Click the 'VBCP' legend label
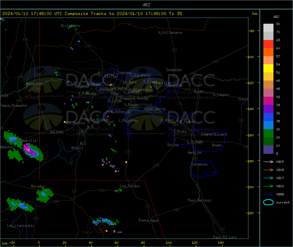 point(280,162)
